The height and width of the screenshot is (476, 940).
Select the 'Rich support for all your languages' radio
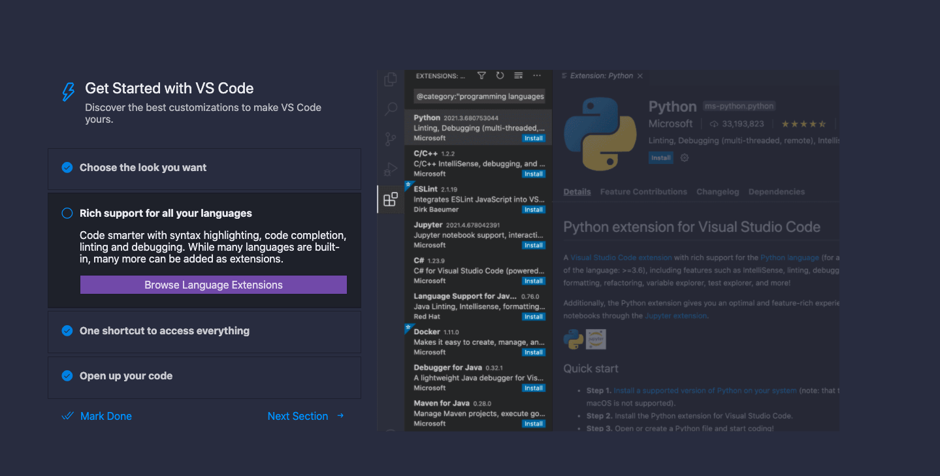pyautogui.click(x=67, y=213)
